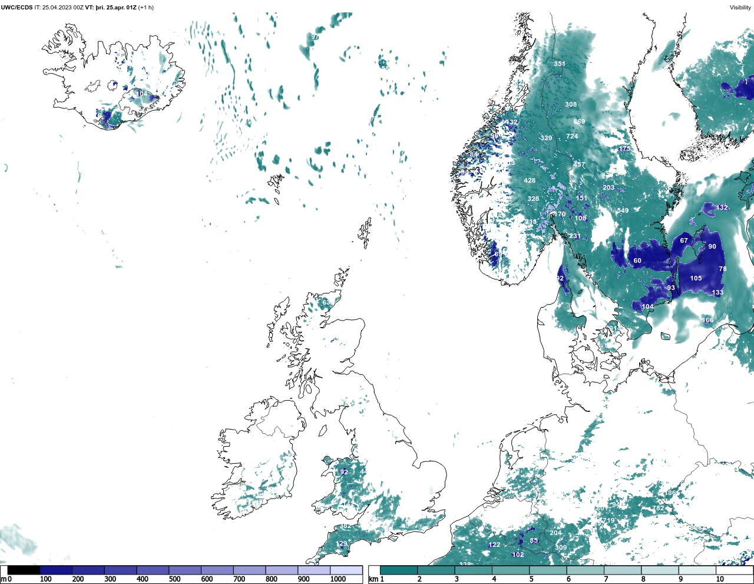Pick the 500–600 m legend color swatch
Viewport: 754px width, 584px height.
[x=185, y=570]
